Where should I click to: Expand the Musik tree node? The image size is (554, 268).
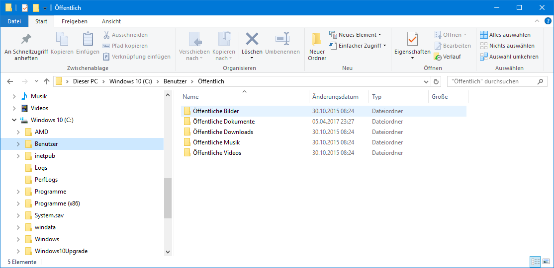point(14,96)
